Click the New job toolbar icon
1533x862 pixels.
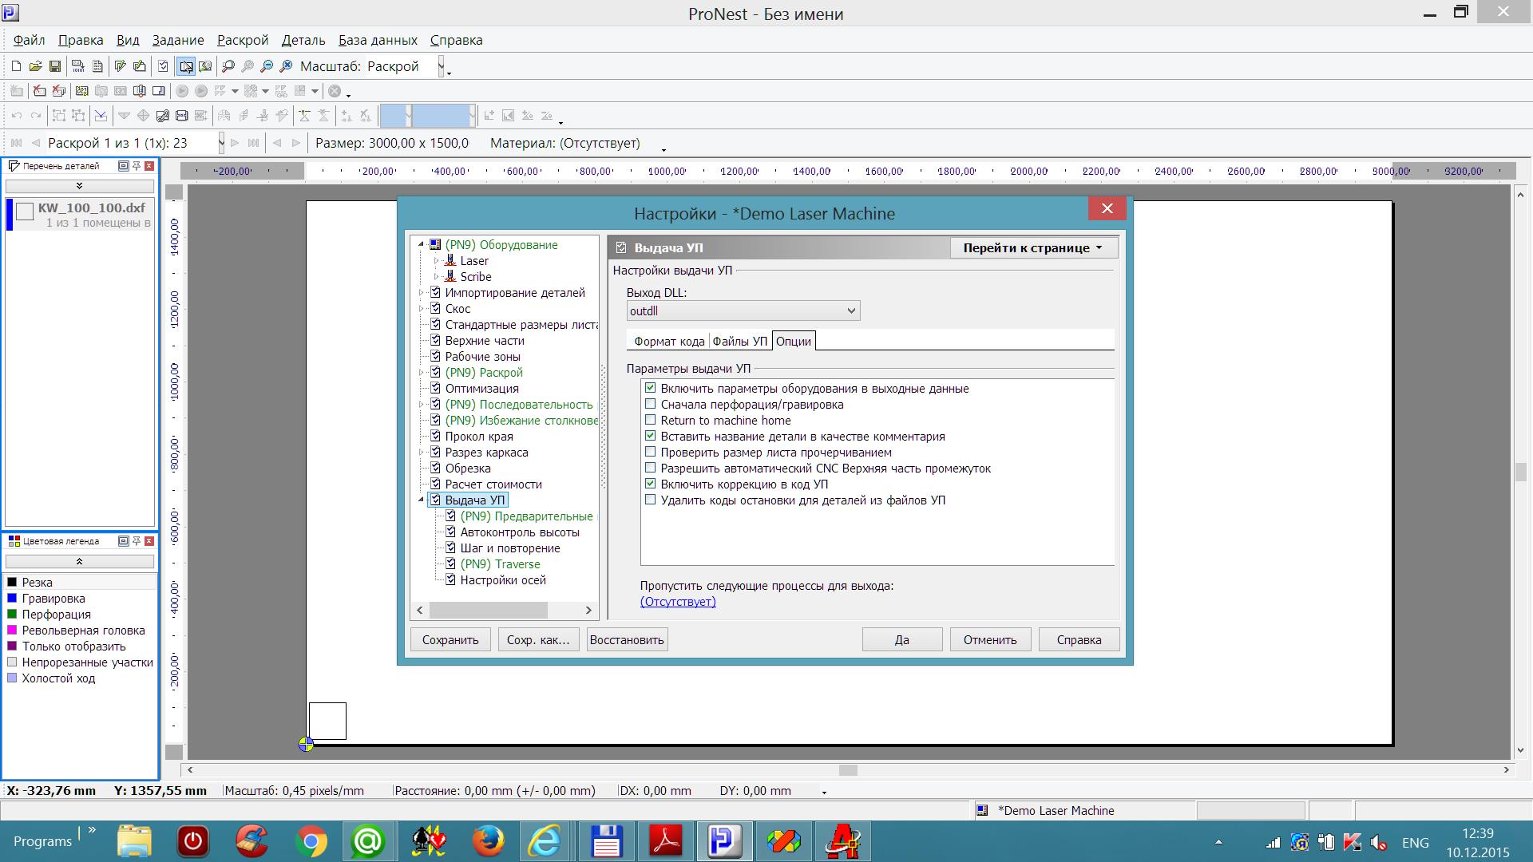coord(16,66)
